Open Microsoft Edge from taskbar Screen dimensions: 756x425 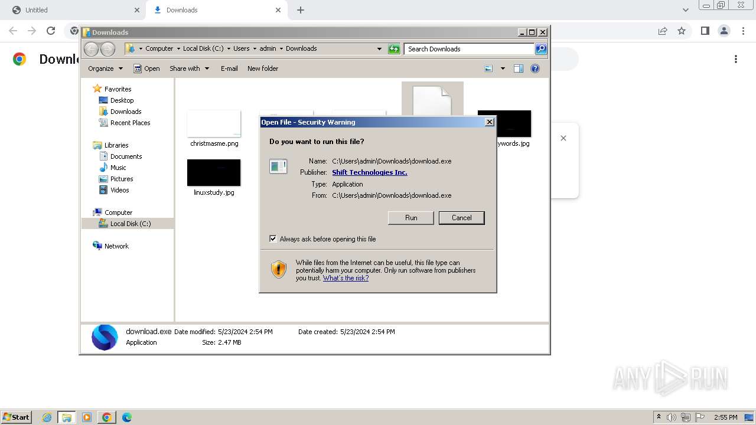(x=126, y=417)
